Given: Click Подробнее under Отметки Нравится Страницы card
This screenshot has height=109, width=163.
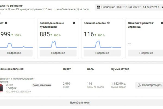Looking at the screenshot, I should pos(146,53).
